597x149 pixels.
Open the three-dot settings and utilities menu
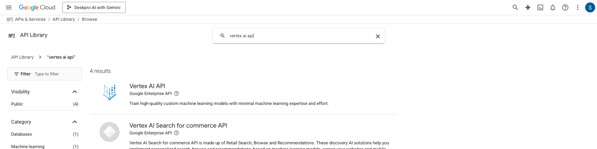pyautogui.click(x=578, y=7)
